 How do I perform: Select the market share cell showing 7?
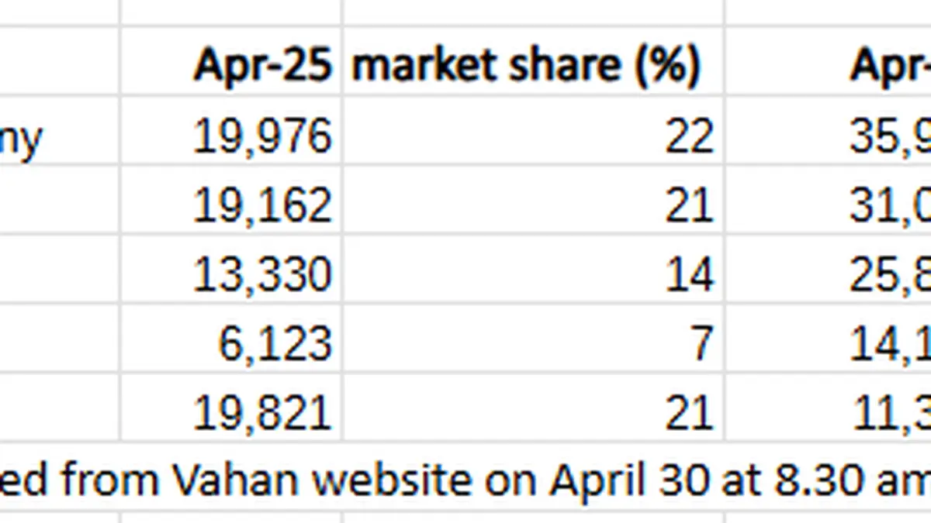(x=700, y=343)
